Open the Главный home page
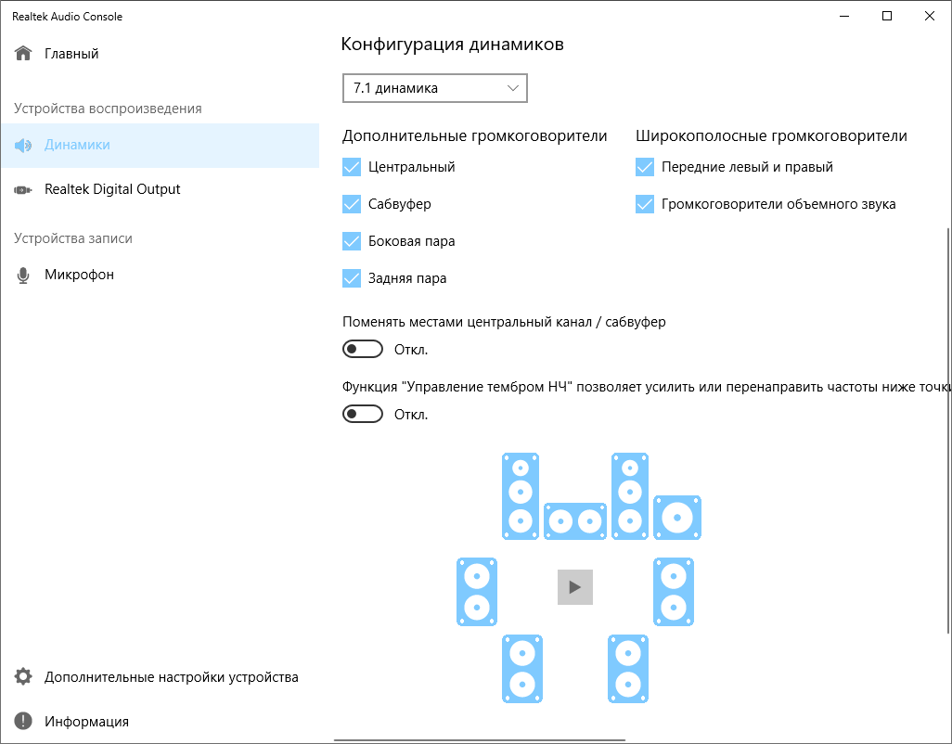 point(71,54)
